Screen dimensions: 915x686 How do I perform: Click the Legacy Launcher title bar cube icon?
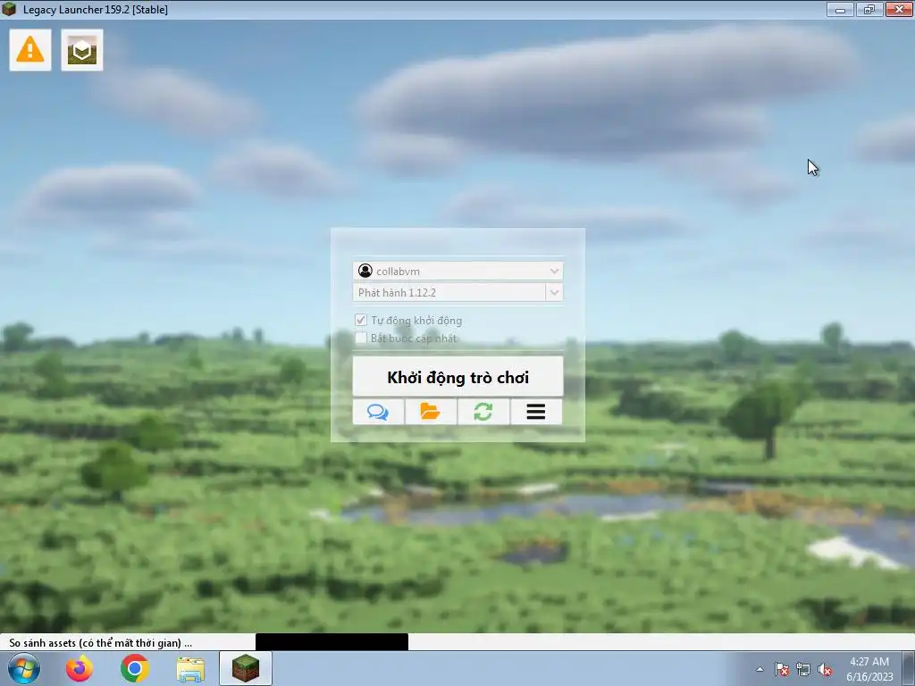tap(9, 9)
